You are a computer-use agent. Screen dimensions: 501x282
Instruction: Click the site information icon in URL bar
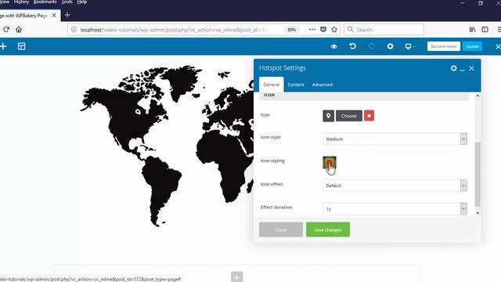click(x=74, y=30)
